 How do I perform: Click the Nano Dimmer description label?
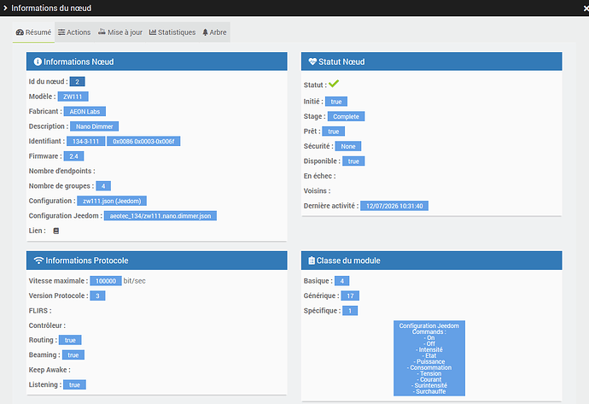point(94,126)
